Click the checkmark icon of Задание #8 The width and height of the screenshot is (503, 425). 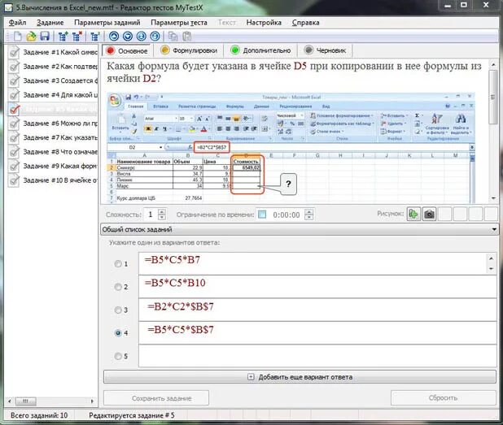[x=14, y=152]
